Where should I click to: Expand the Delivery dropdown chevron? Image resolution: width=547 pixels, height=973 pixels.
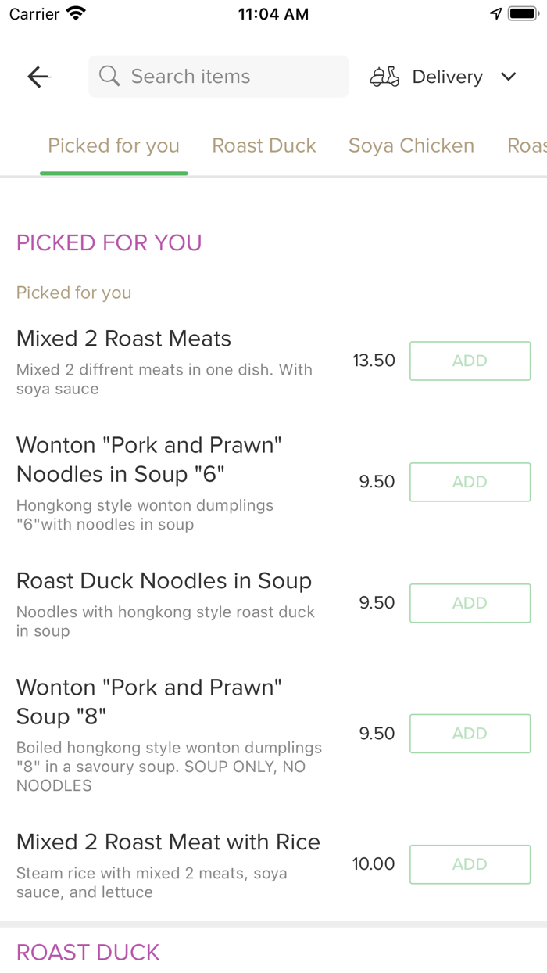coord(509,77)
